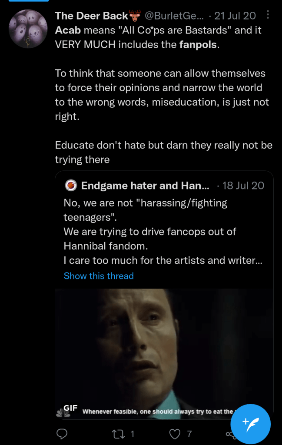Tap the quoted tweet's "18 Jul 20" date
The height and width of the screenshot is (445, 282).
243,186
